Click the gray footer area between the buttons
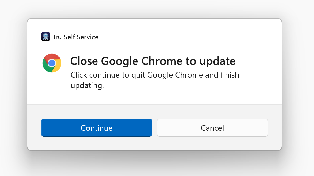Image resolution: width=314 pixels, height=176 pixels. coord(154,128)
